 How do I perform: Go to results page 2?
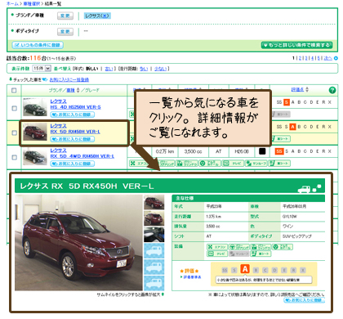click(300, 58)
